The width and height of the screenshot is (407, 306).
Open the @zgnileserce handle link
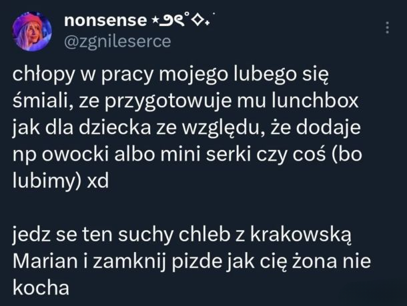[117, 41]
